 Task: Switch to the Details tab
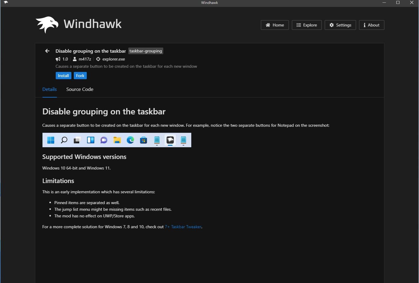[49, 89]
